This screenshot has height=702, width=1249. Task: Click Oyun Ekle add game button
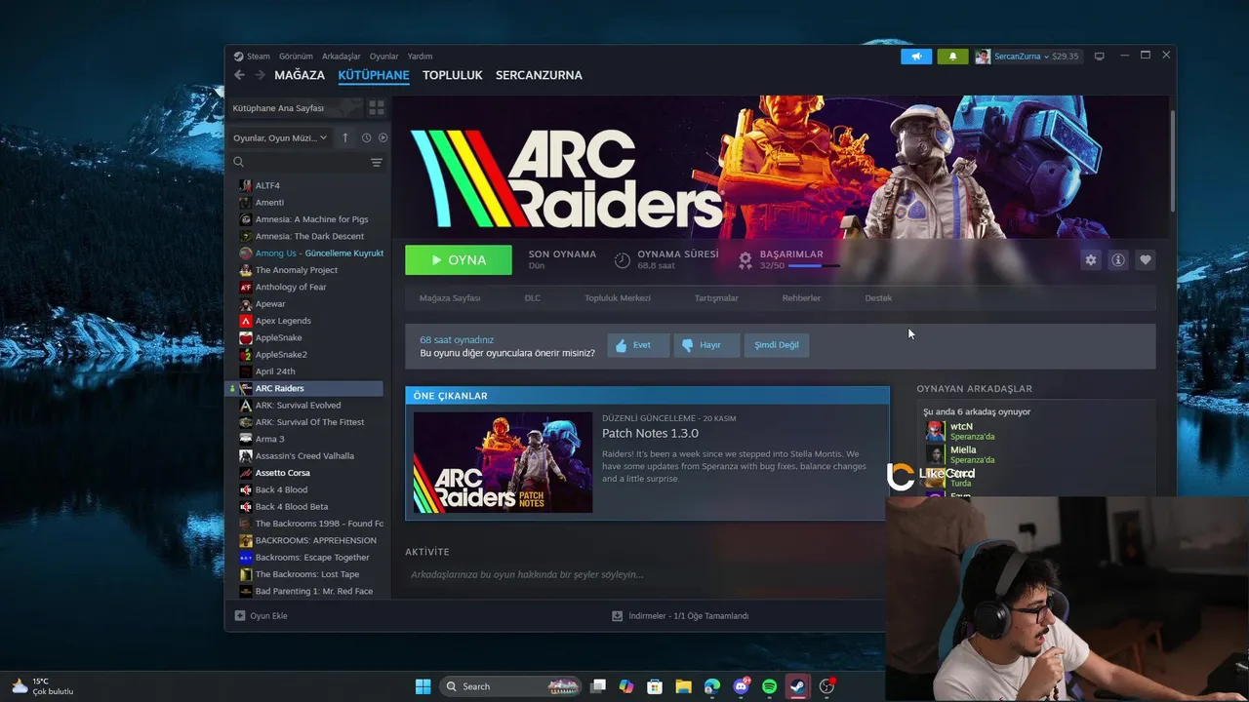[x=262, y=616]
